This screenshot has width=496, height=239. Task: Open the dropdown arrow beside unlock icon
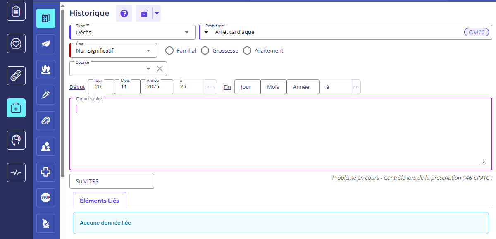coord(157,14)
